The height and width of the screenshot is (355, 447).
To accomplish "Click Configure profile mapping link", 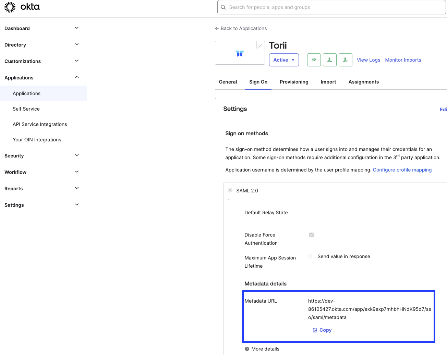I will [402, 170].
